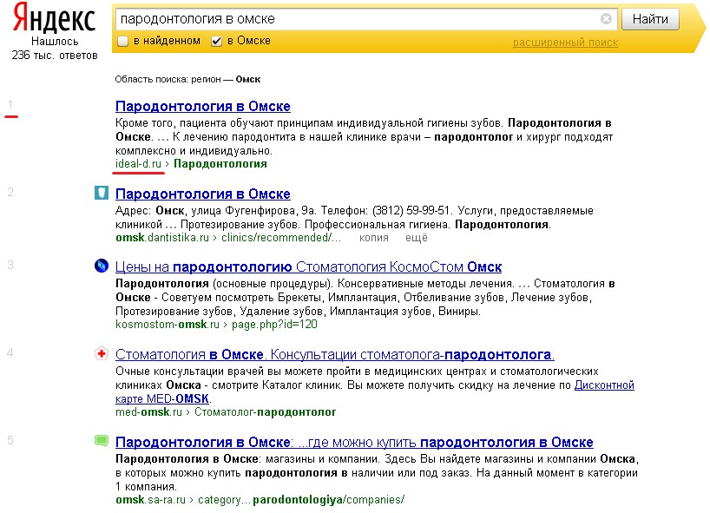The height and width of the screenshot is (513, 710).
Task: Uncheck the "в Омске" checkbox
Action: pos(216,41)
